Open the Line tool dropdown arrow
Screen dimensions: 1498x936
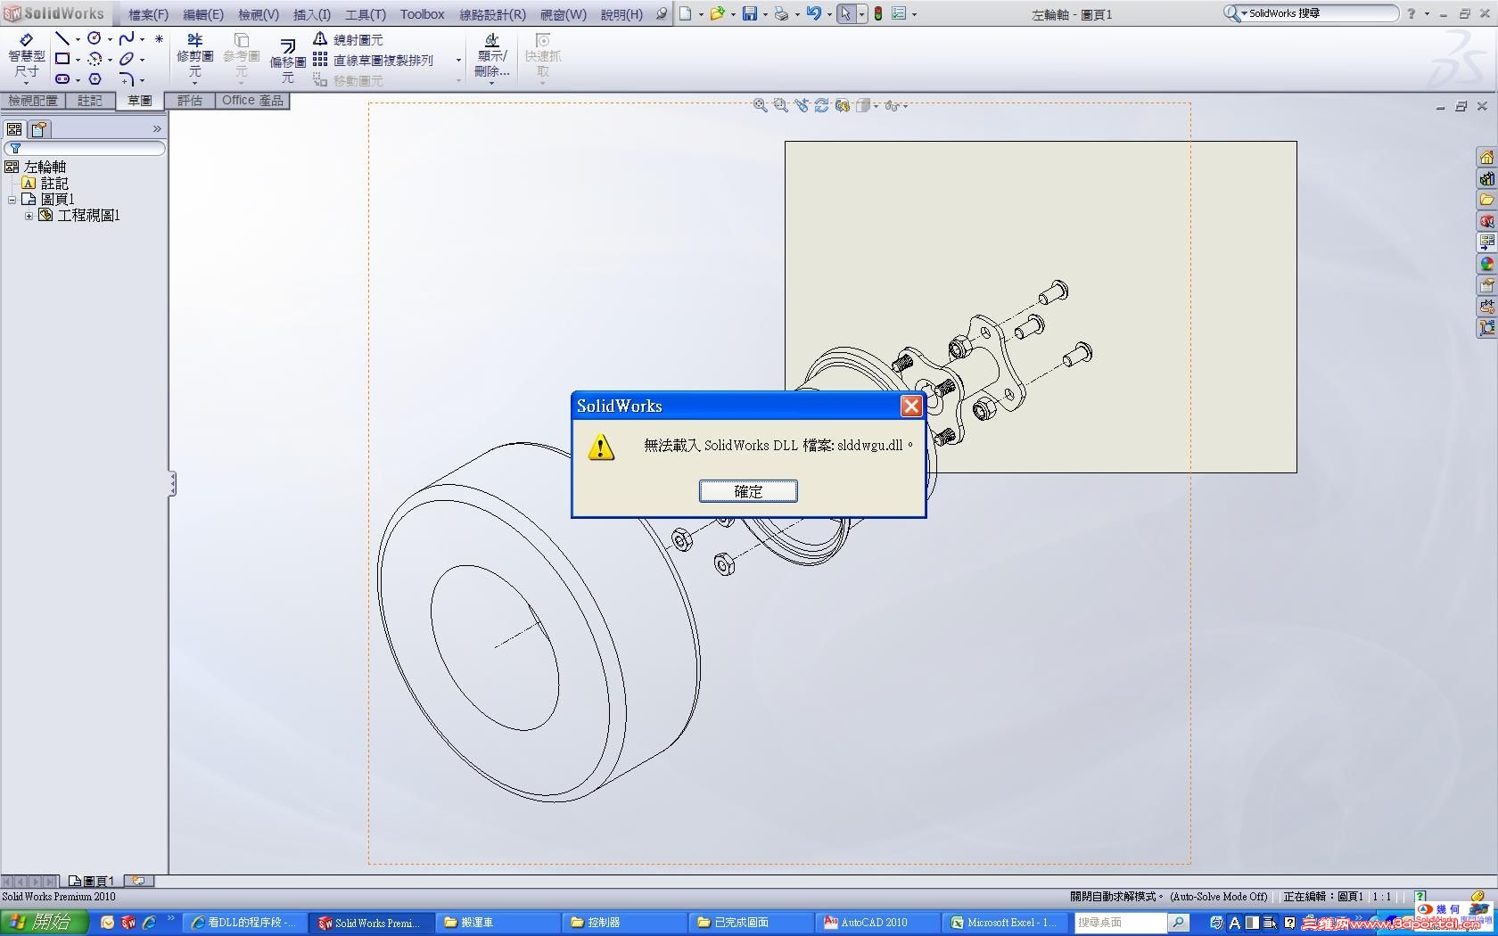pos(78,39)
